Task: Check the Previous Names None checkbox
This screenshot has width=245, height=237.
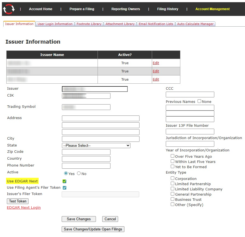Action: [199, 101]
